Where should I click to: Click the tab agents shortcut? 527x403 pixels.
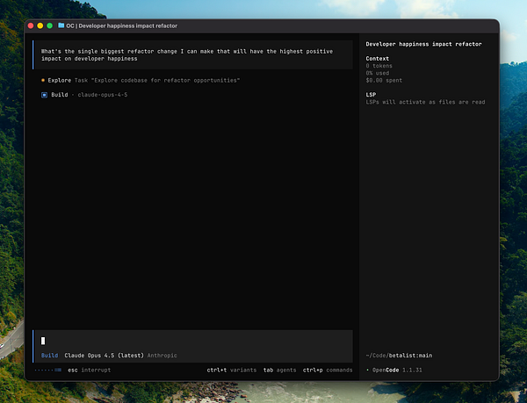pos(279,371)
